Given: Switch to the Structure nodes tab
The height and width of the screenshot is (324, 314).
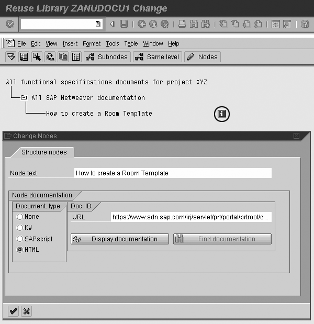Looking at the screenshot, I should 43,152.
